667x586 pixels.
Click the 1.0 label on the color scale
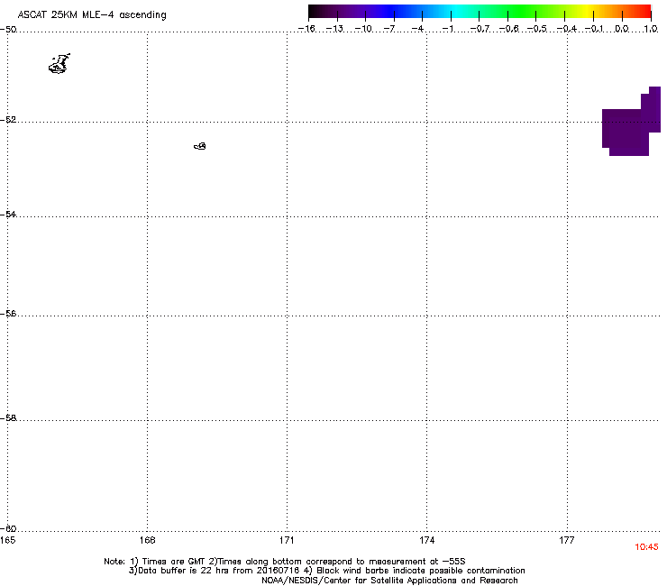(651, 29)
